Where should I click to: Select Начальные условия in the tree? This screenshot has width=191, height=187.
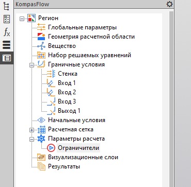tap(76, 120)
